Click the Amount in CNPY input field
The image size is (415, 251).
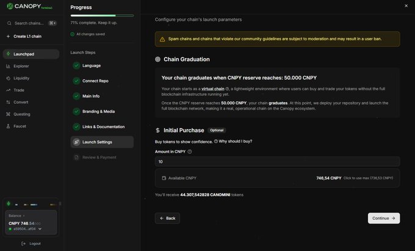(277, 161)
